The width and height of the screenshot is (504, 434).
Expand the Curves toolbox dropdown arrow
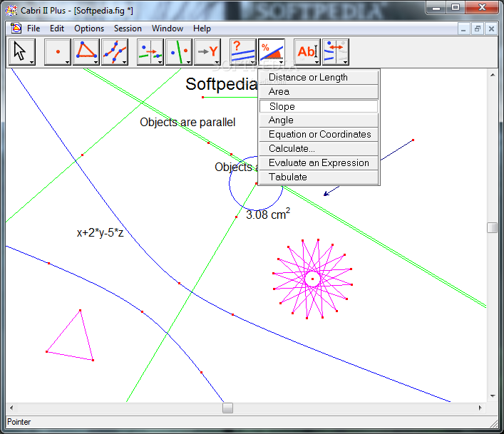coord(124,62)
